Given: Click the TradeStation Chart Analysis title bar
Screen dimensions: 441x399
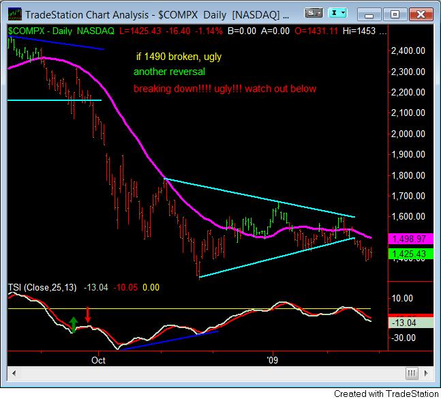Looking at the screenshot, I should [157, 14].
